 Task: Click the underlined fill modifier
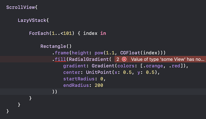(60, 59)
